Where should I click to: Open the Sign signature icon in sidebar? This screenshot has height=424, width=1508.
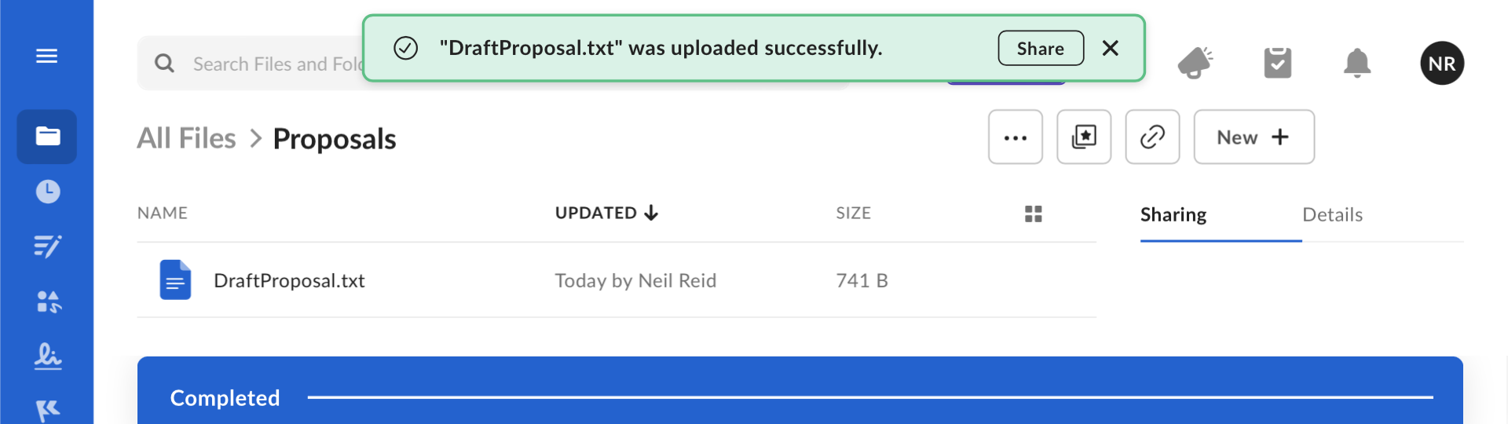48,356
